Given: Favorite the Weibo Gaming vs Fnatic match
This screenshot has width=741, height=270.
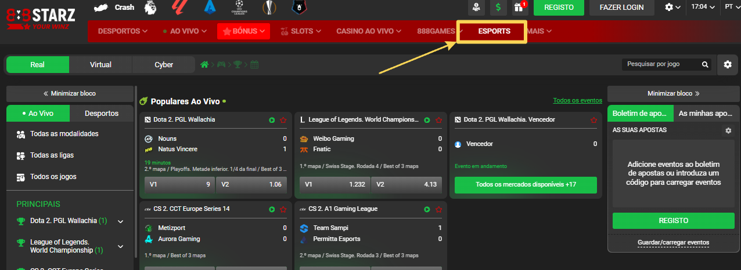Looking at the screenshot, I should click(x=438, y=120).
